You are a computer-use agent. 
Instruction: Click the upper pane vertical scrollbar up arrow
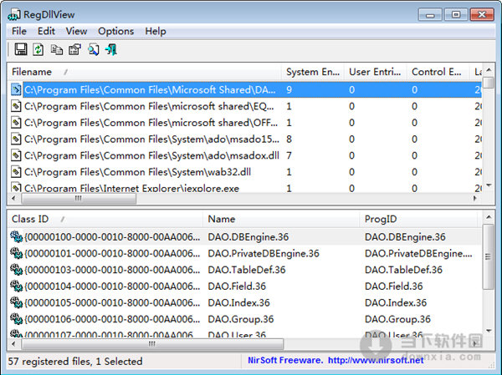click(x=489, y=69)
